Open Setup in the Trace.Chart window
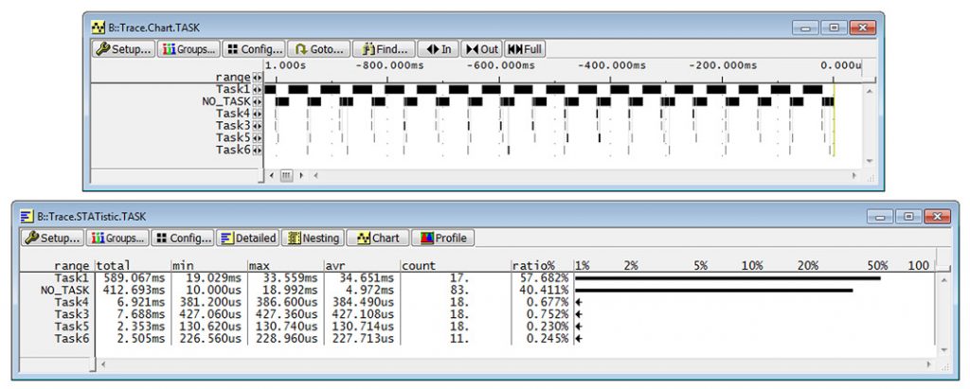Viewport: 970px width, 389px height. pos(123,48)
